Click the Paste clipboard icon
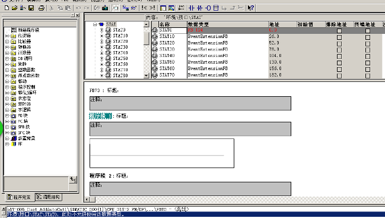 (68, 8)
